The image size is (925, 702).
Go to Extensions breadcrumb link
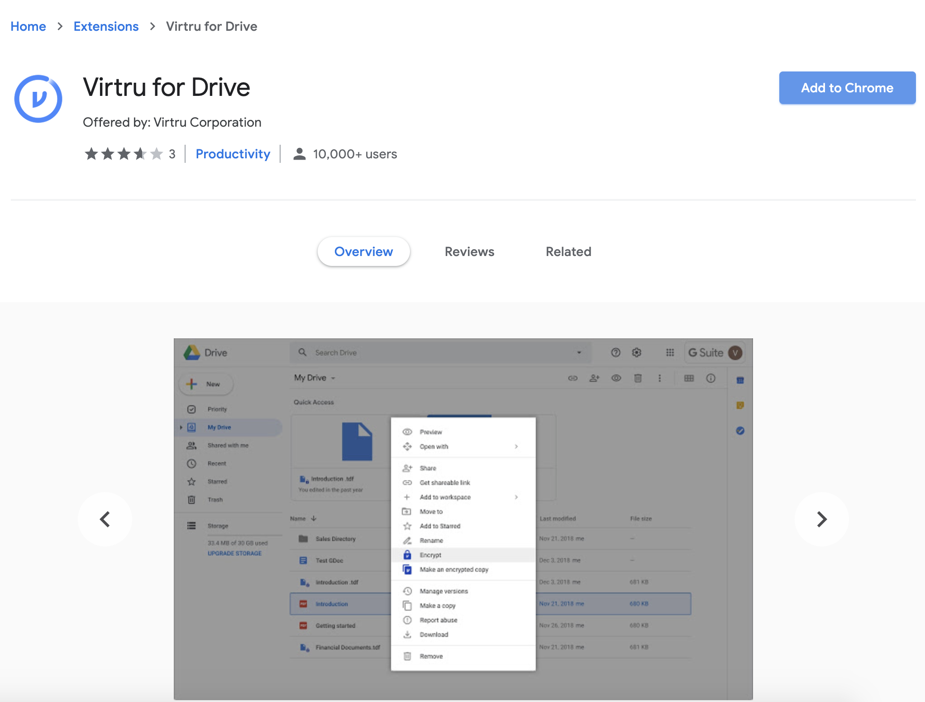pos(106,26)
